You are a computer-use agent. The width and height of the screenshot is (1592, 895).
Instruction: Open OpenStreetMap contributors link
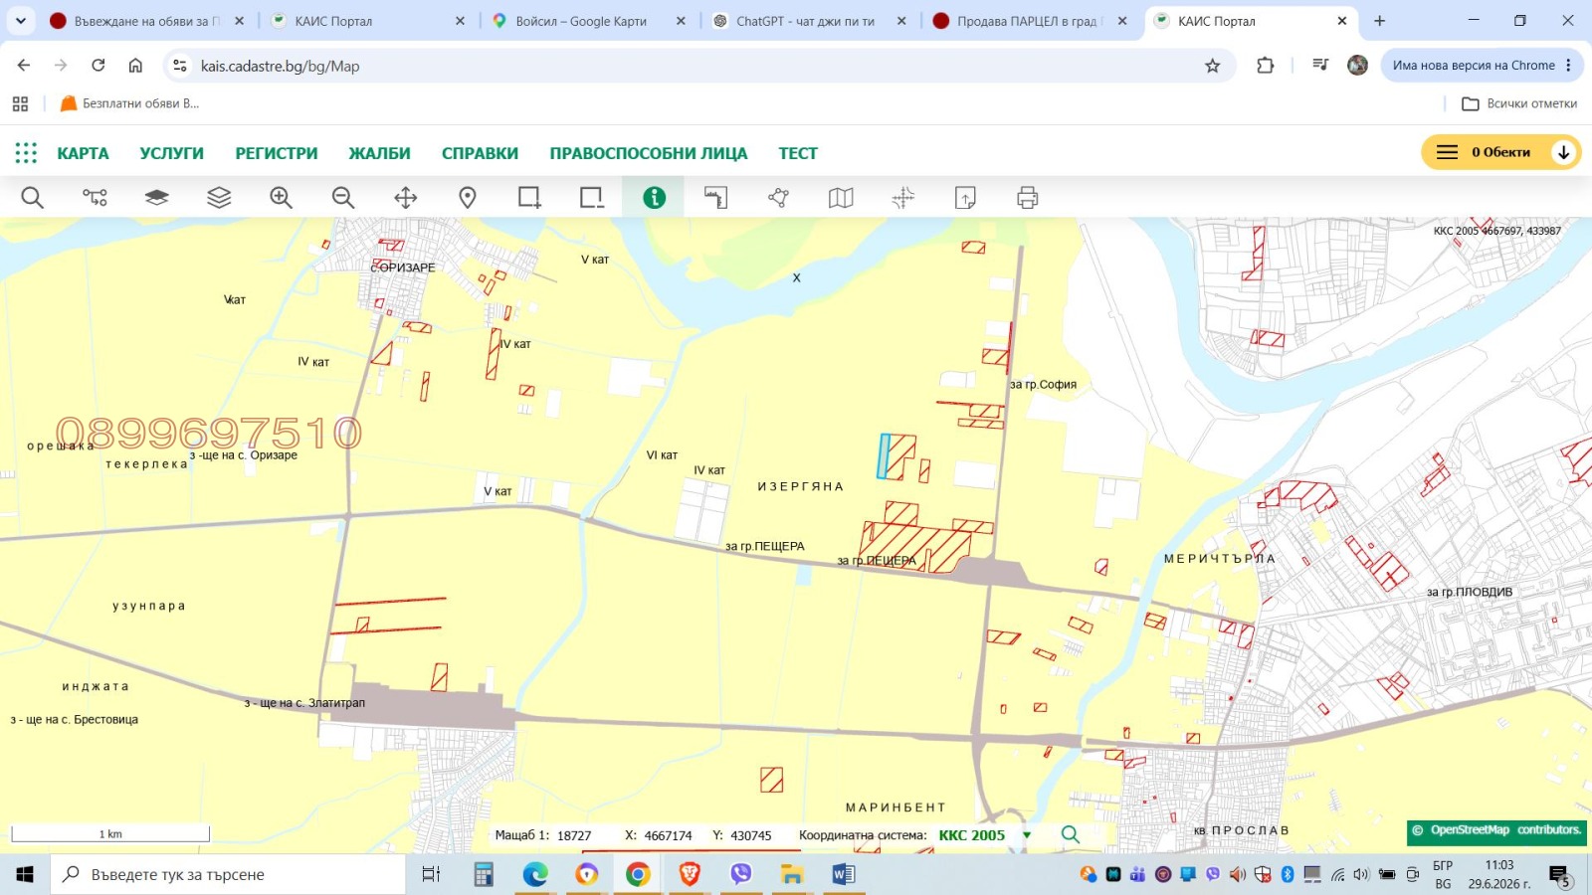coord(1496,830)
